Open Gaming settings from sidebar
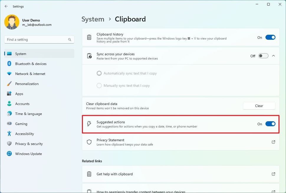The width and height of the screenshot is (286, 193). [x=21, y=124]
